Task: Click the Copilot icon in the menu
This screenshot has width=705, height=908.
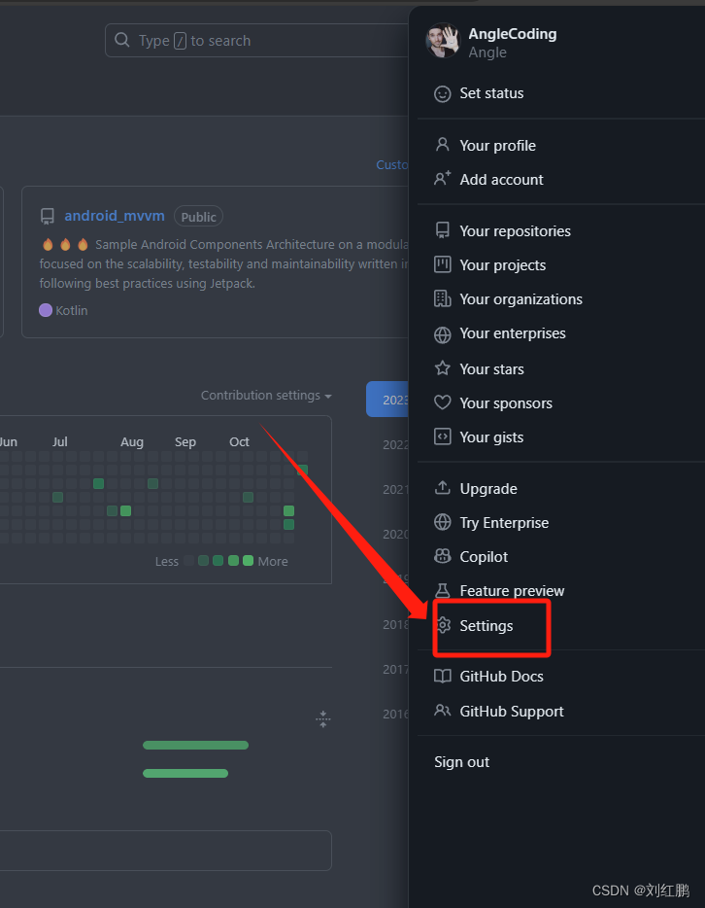Action: [x=443, y=556]
